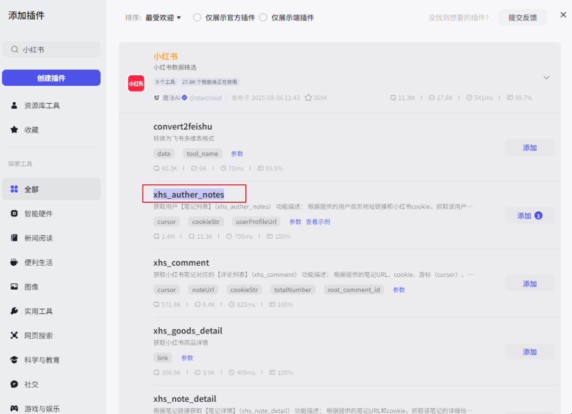
Task: Click the 图像 picture icon
Action: (14, 287)
